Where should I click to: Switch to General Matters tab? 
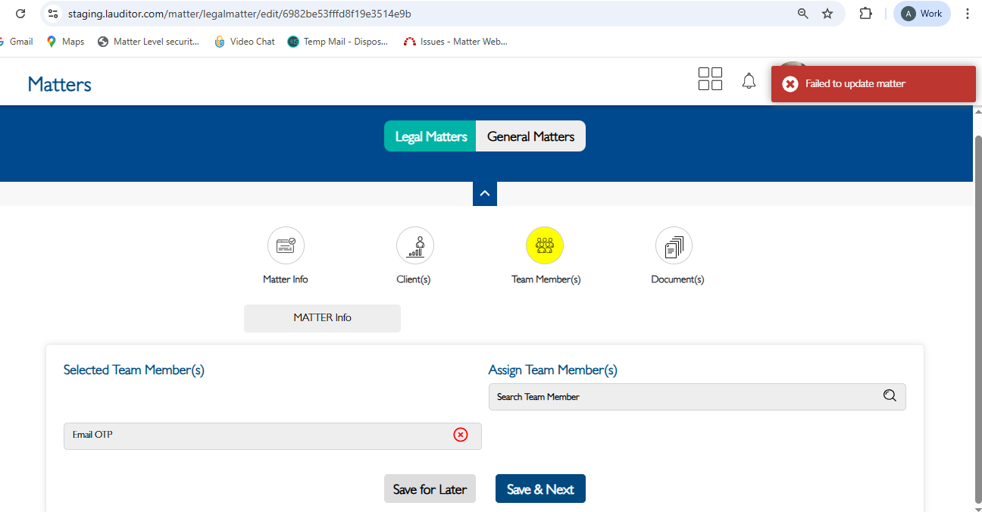pyautogui.click(x=530, y=136)
